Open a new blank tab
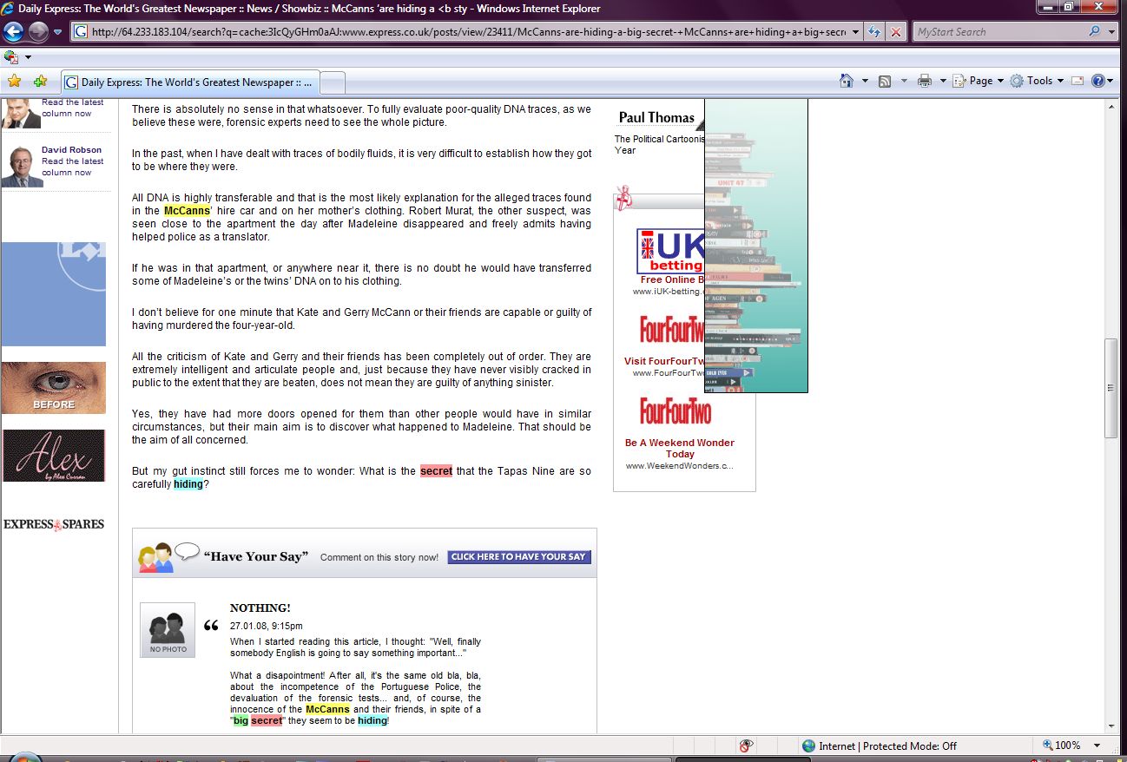 pyautogui.click(x=333, y=82)
